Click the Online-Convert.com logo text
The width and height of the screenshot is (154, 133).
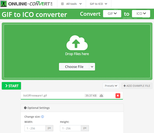[30, 4]
